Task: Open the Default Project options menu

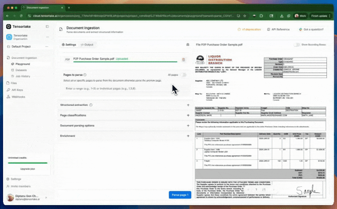Action: 47,46
